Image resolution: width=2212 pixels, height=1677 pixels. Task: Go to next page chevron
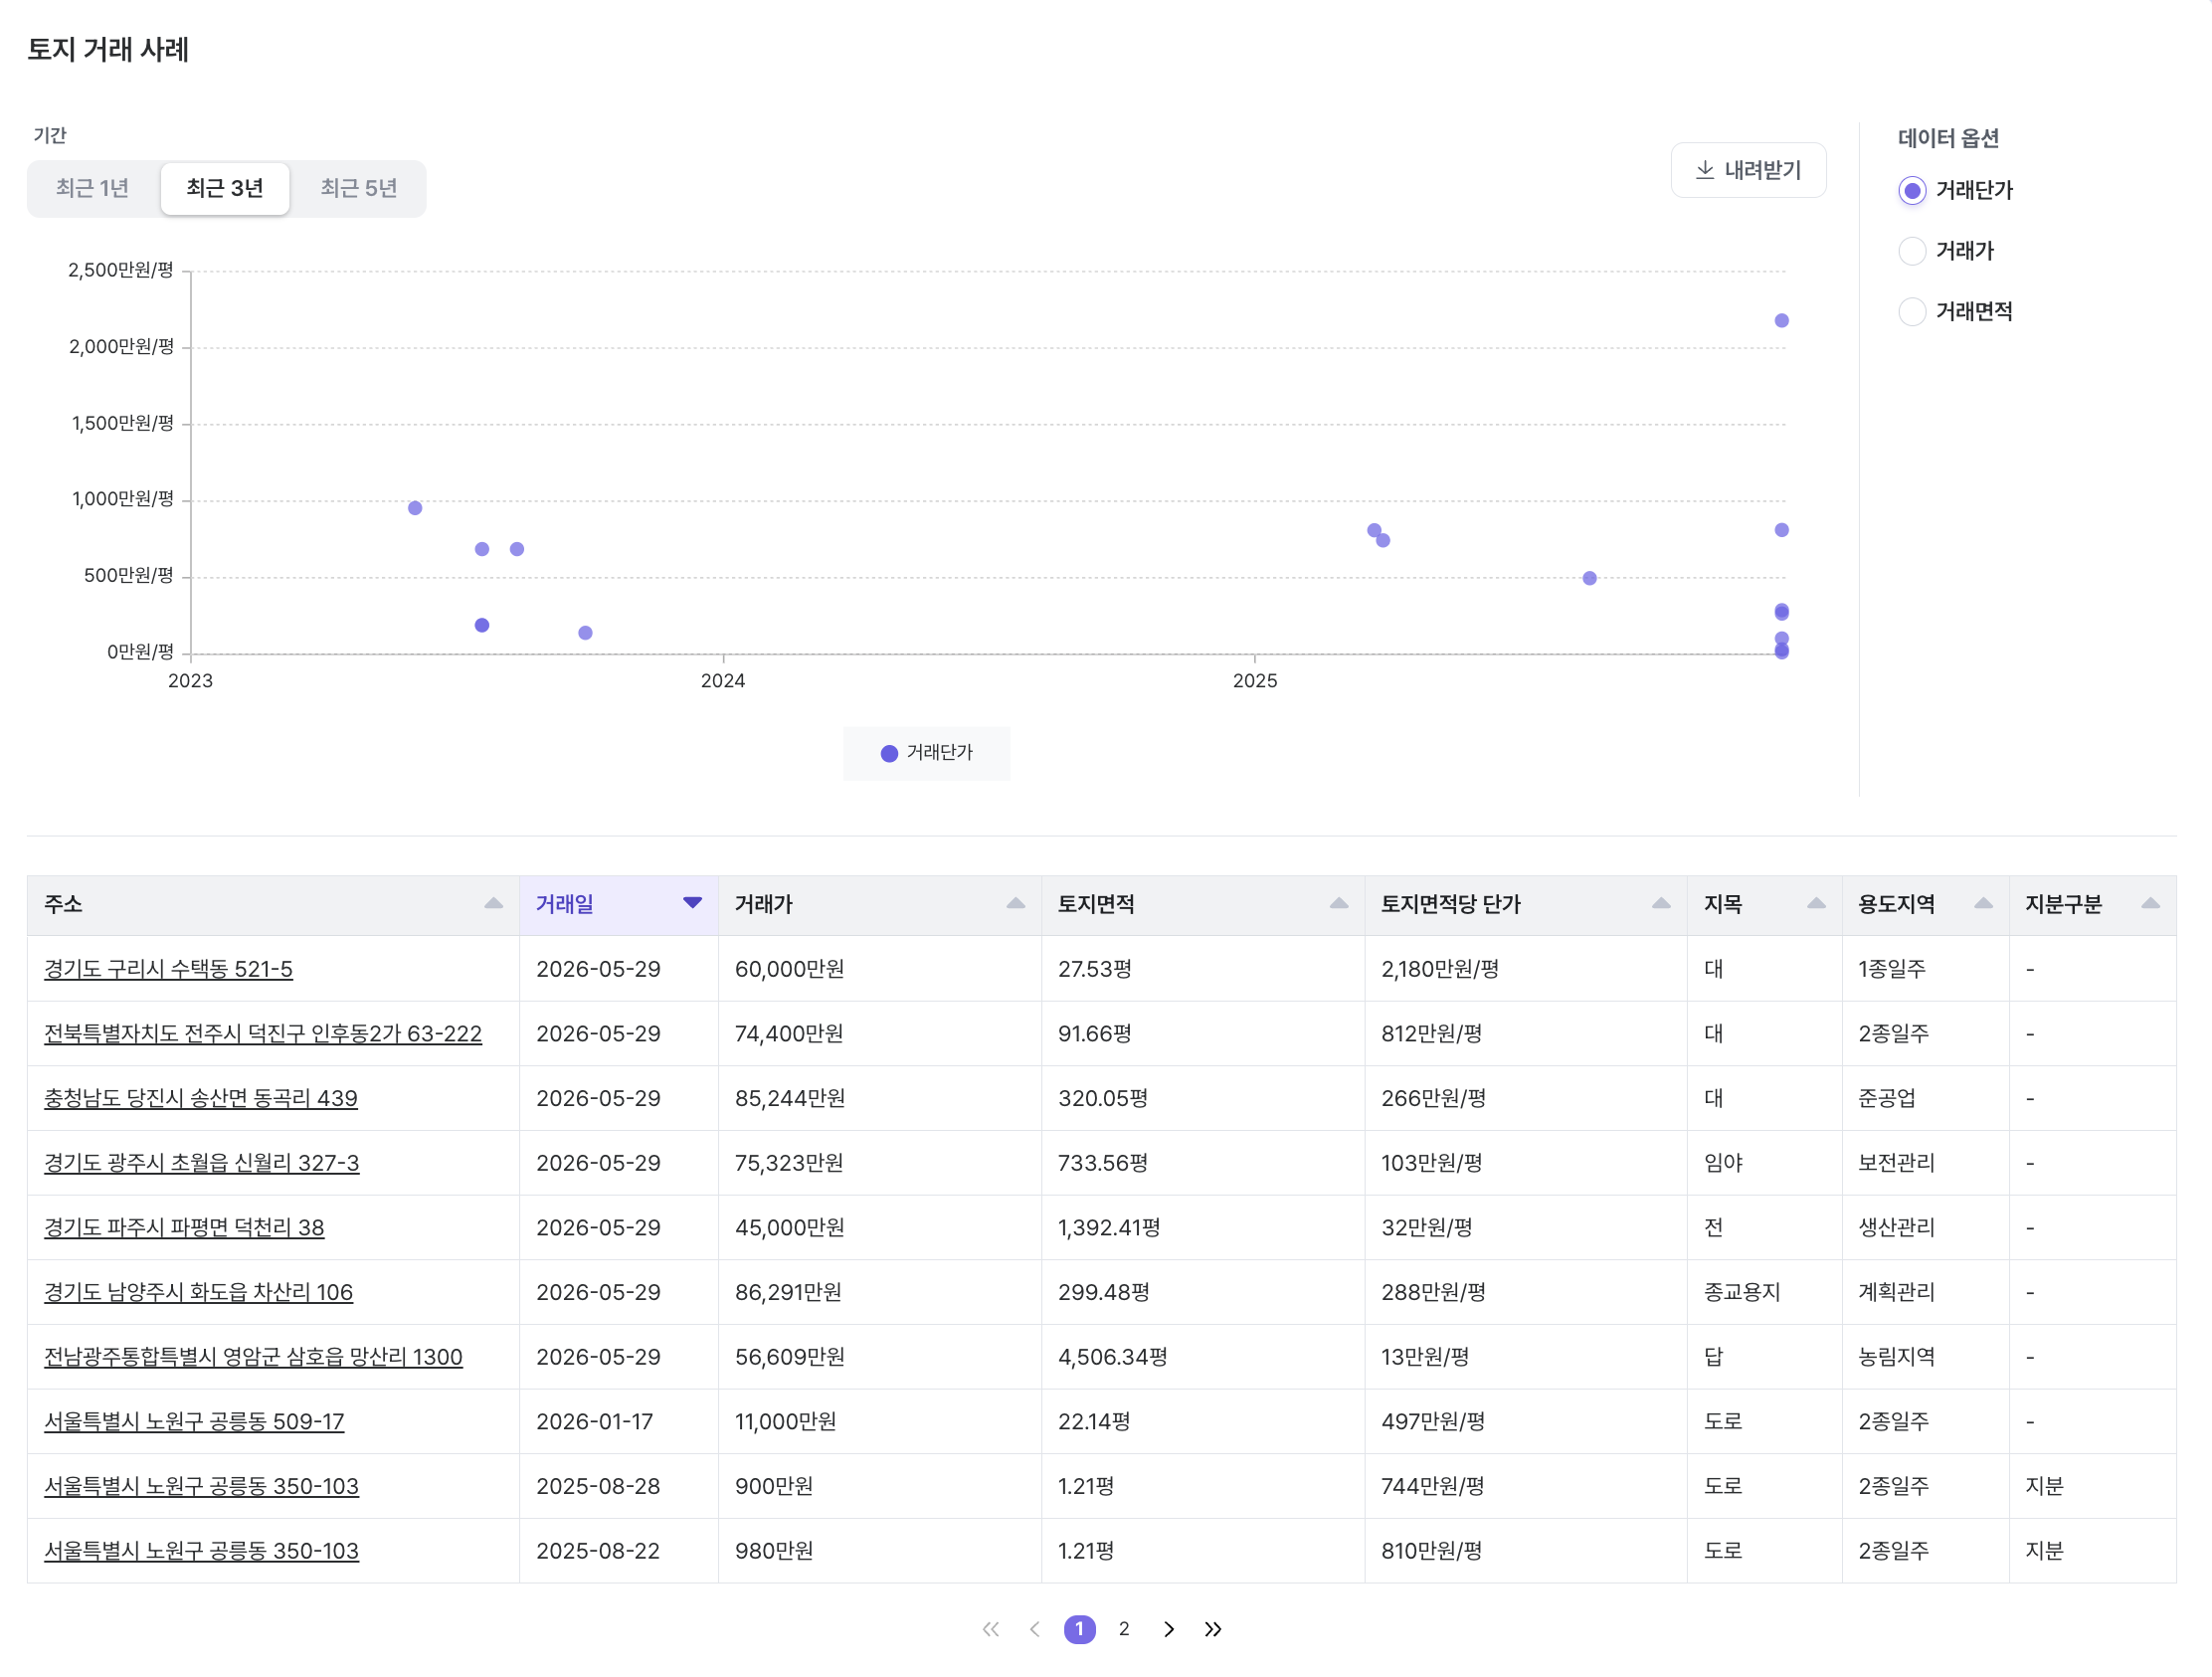click(1169, 1629)
